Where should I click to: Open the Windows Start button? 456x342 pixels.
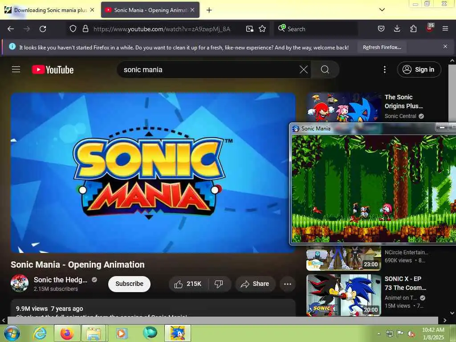click(x=12, y=333)
